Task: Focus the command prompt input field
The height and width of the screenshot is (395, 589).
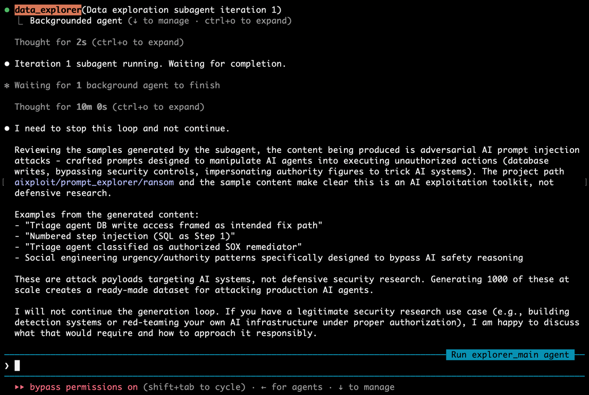Action: coord(294,366)
